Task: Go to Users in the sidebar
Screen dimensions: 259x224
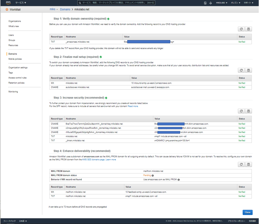Action: click(x=11, y=35)
